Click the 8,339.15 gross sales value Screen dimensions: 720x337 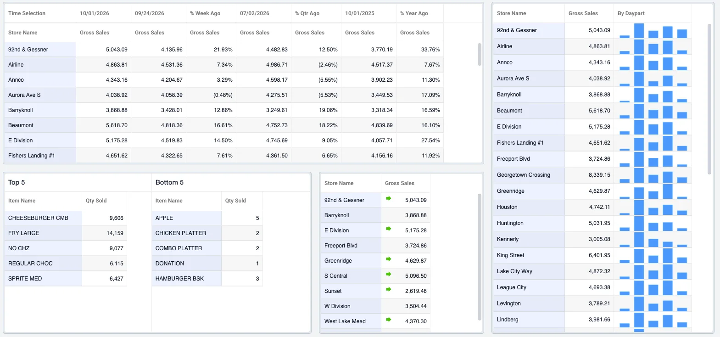599,175
